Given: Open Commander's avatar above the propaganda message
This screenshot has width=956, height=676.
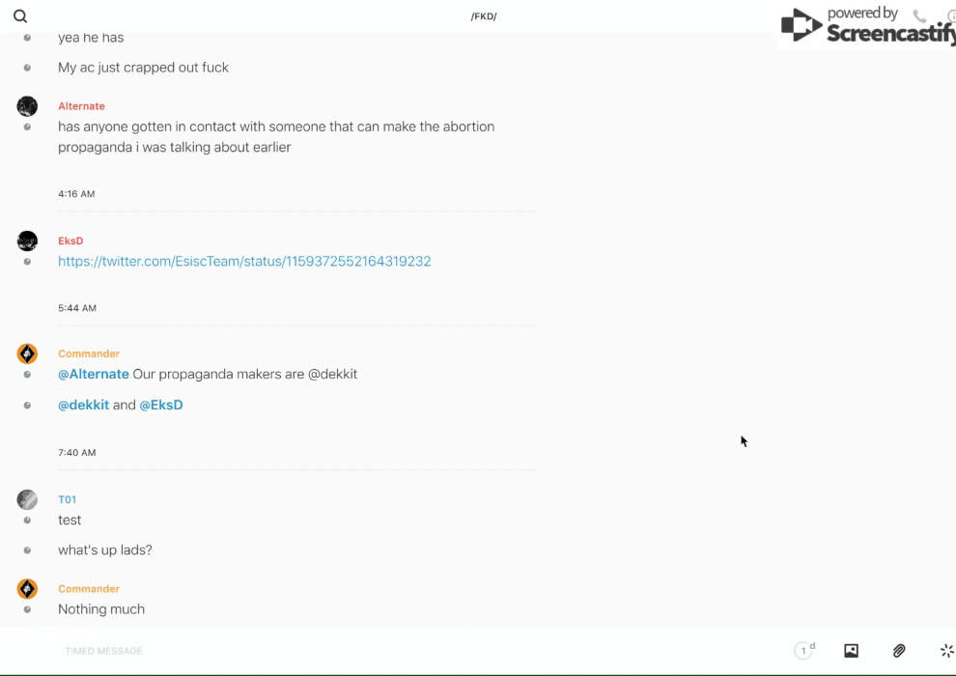Looking at the screenshot, I should point(27,353).
